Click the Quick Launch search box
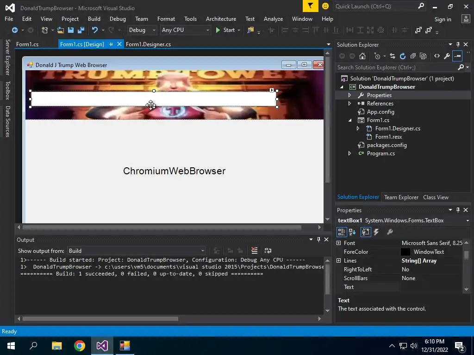This screenshot has width=474, height=355. pos(380,6)
